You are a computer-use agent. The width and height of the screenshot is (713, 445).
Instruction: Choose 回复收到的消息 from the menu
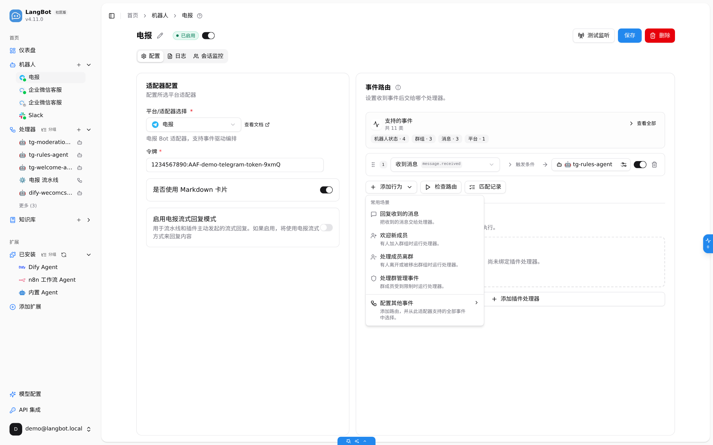pos(425,218)
